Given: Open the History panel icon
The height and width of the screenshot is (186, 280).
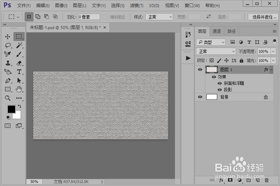Looking at the screenshot, I should [188, 34].
